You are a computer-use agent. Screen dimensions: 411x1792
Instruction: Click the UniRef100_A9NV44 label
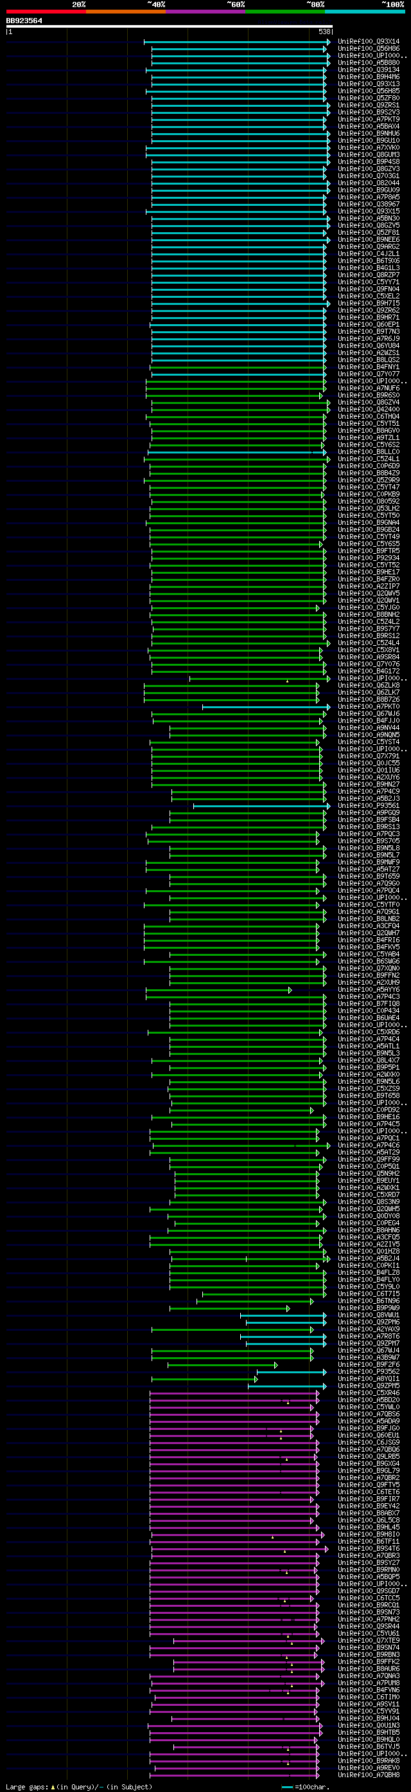click(369, 727)
